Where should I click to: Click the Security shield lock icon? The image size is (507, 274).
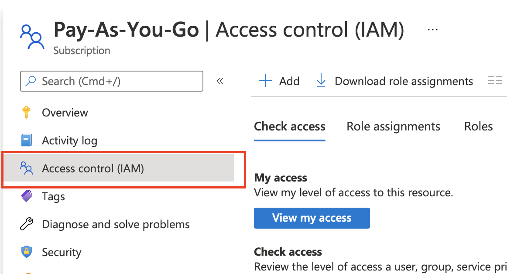point(27,252)
